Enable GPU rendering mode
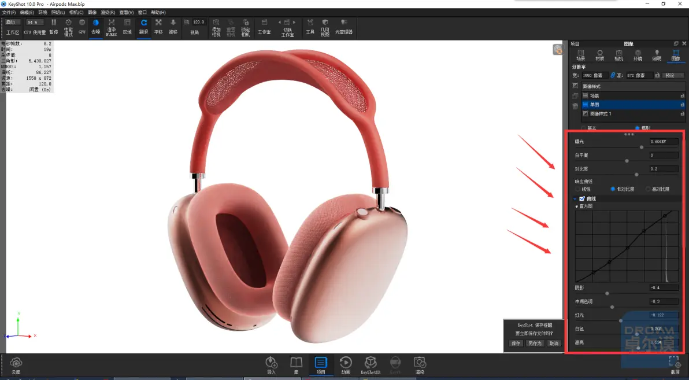689x380 pixels. click(x=82, y=27)
